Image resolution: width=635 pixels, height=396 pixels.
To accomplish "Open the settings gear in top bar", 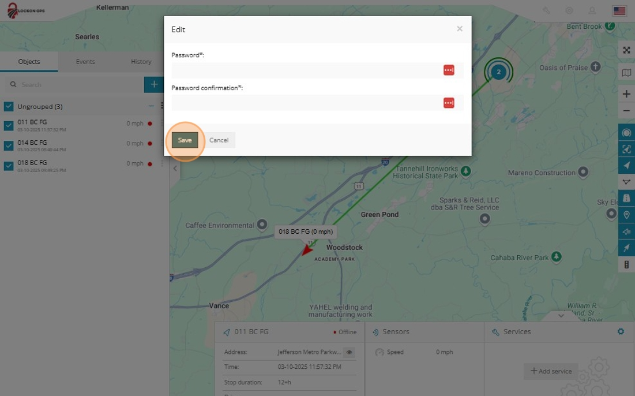I will [569, 10].
